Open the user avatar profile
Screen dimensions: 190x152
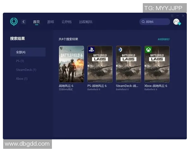coord(176,22)
